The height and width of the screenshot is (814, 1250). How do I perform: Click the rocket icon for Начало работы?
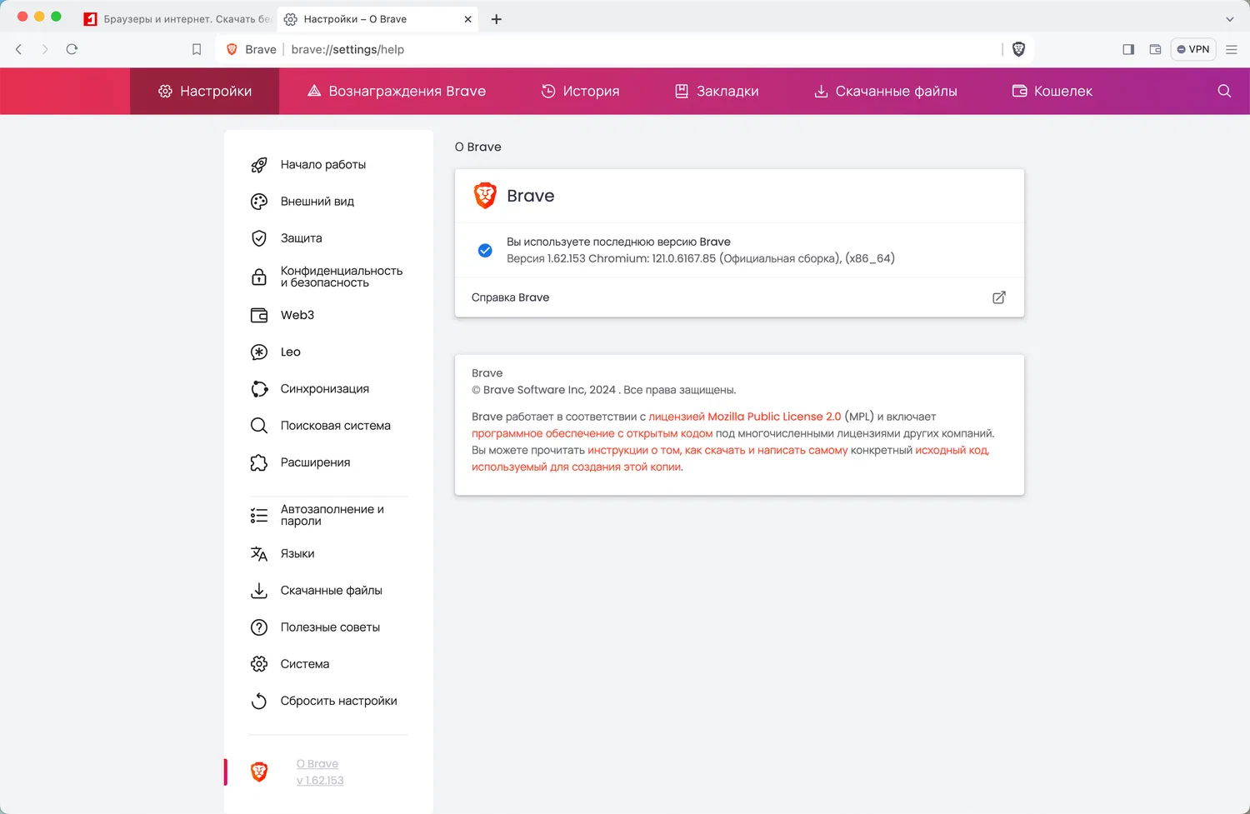(x=259, y=165)
